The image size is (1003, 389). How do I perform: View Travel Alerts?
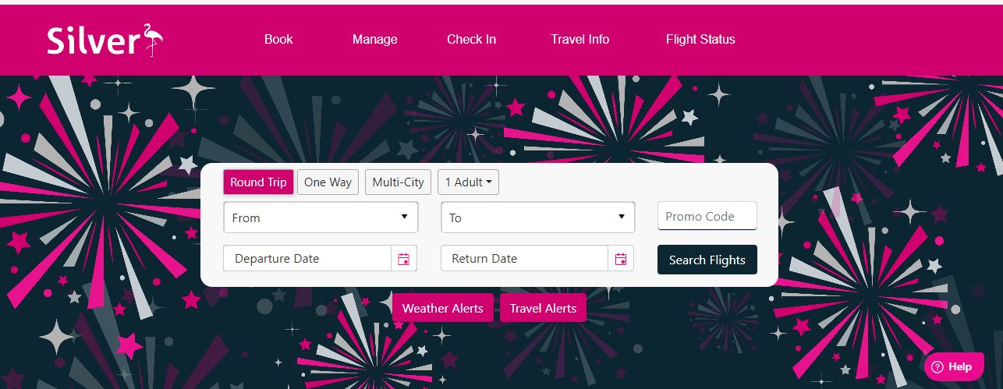point(543,308)
